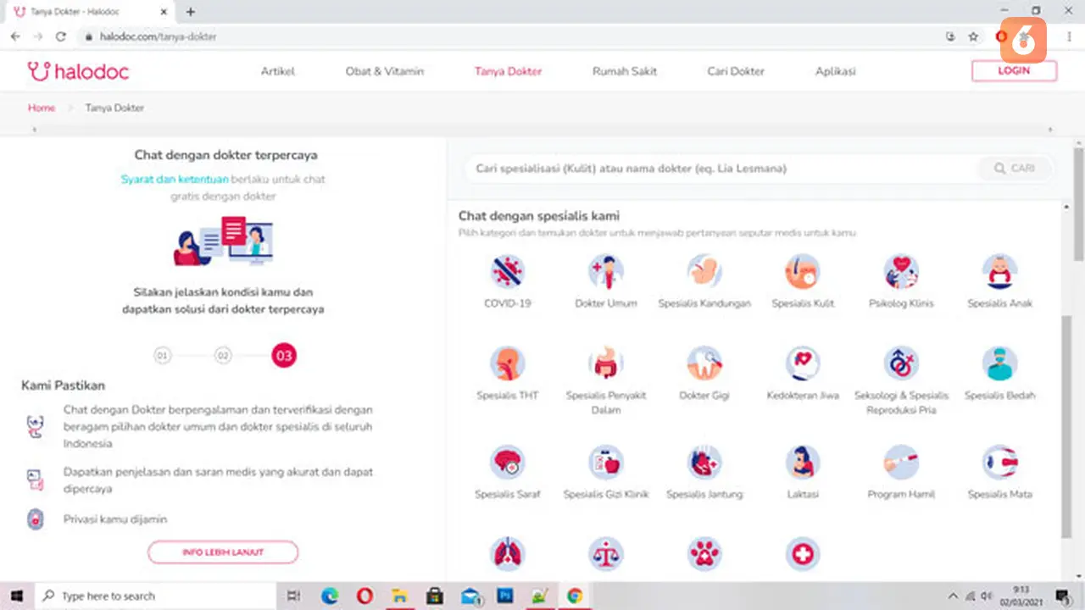Select the Psikolog Klinis icon
1085x610 pixels.
tap(901, 272)
